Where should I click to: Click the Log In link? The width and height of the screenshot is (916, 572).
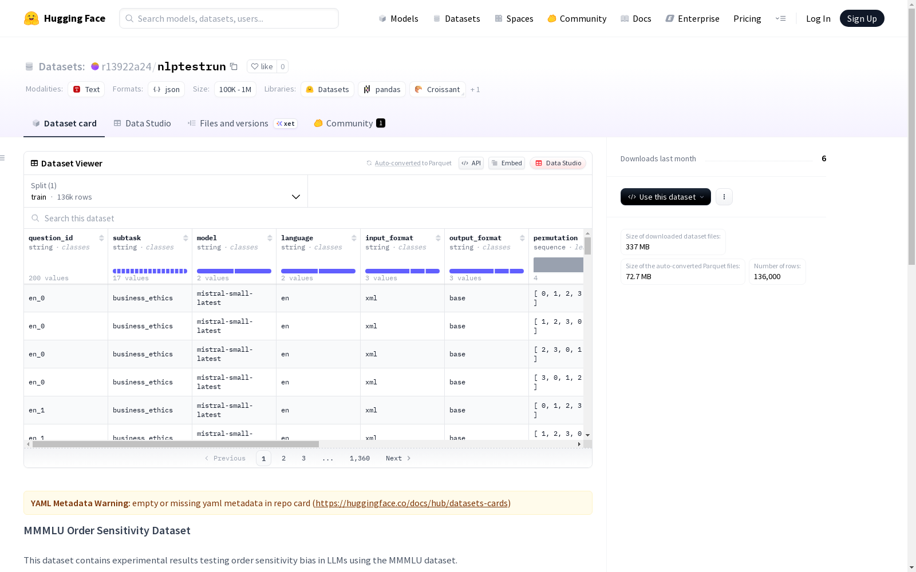(818, 18)
